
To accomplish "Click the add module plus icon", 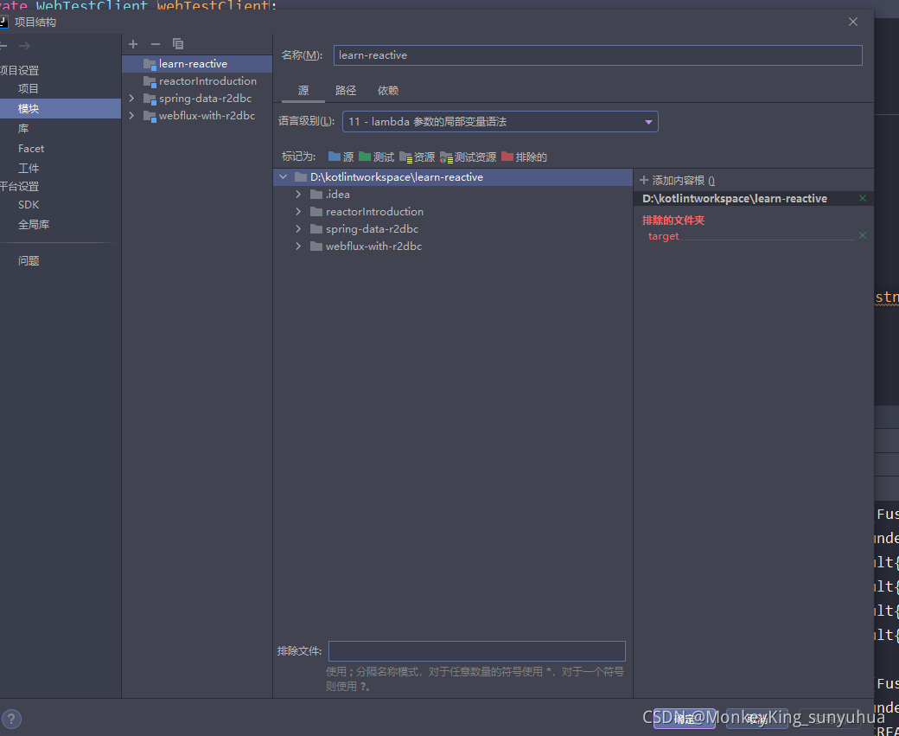I will coord(133,44).
